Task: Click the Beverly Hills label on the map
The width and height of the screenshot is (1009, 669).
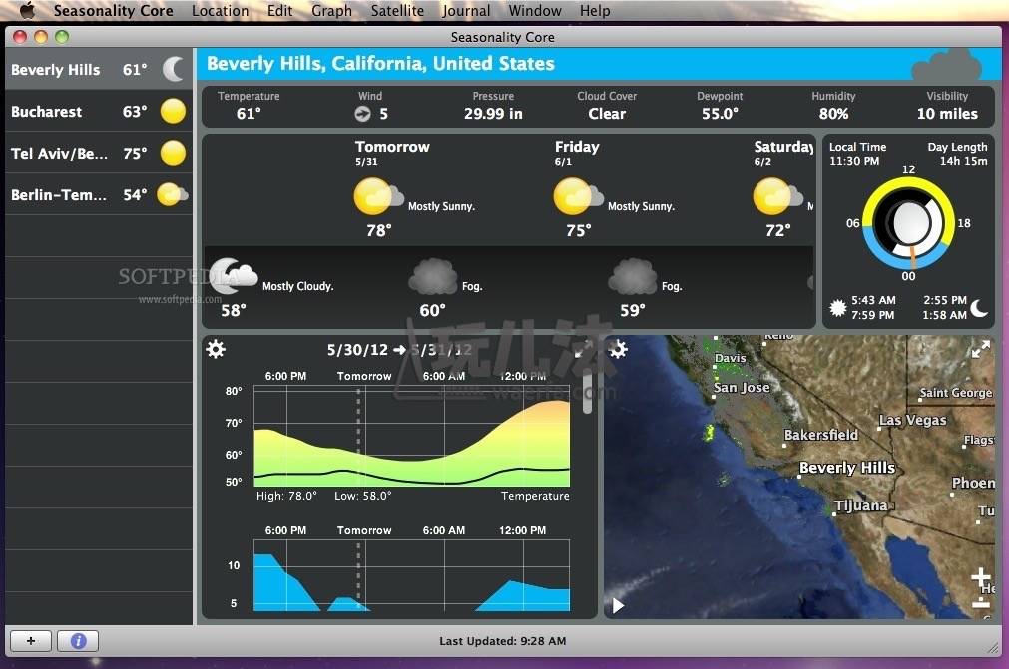Action: (x=847, y=468)
